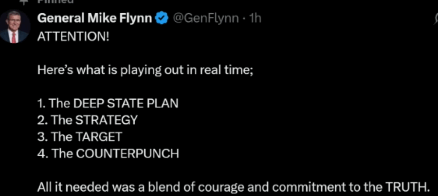Click list item 3, The TARGET
Screen dimensions: 438x196
pyautogui.click(x=80, y=137)
